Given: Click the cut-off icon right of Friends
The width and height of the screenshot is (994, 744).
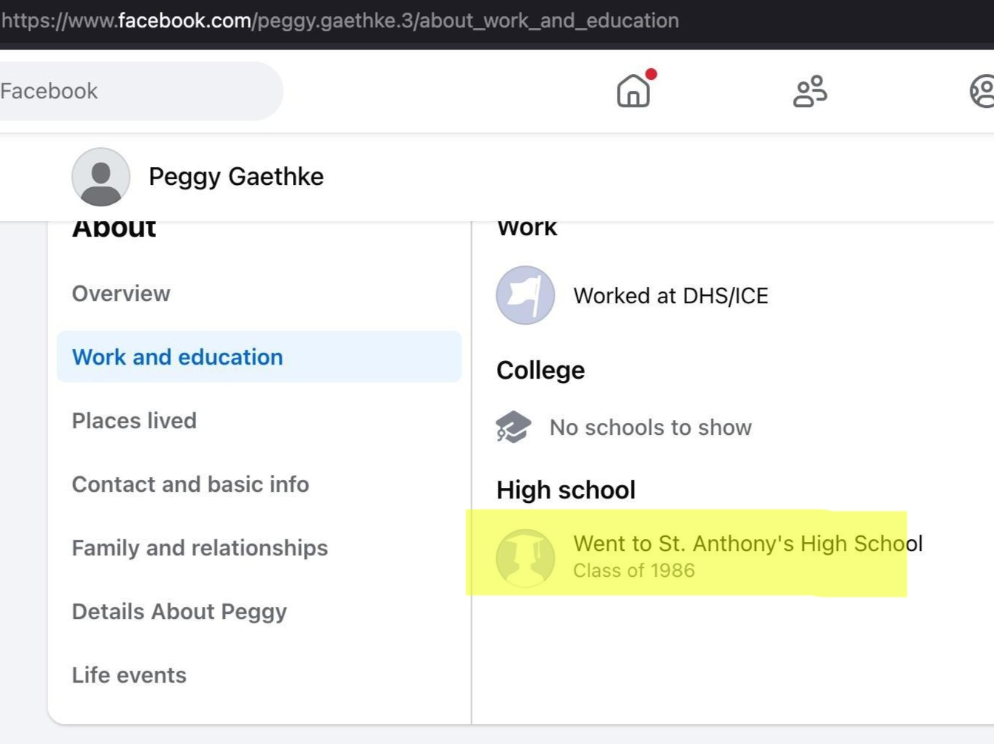Looking at the screenshot, I should [983, 91].
